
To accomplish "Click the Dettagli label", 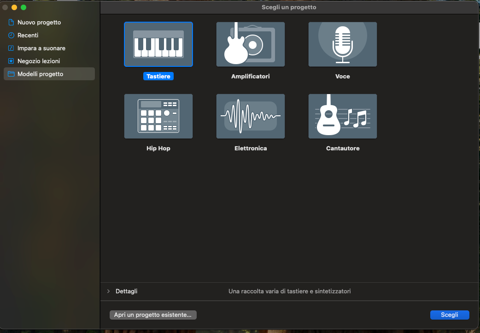I will [x=126, y=291].
